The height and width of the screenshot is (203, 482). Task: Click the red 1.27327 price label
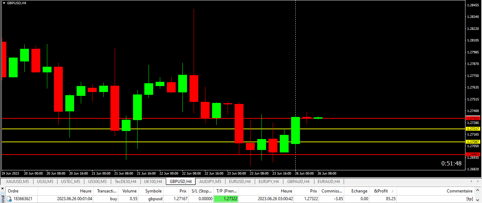coord(473,118)
